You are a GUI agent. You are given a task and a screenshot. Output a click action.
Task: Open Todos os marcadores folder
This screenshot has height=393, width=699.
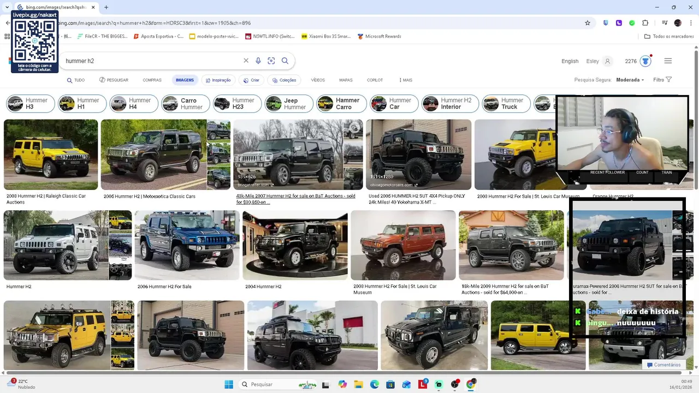coord(668,37)
